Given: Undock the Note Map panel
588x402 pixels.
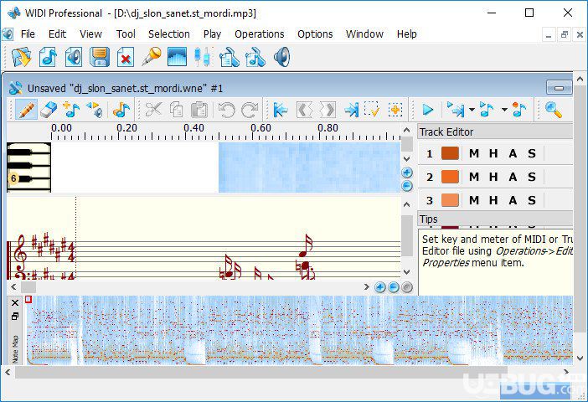Looking at the screenshot, I should (x=15, y=317).
